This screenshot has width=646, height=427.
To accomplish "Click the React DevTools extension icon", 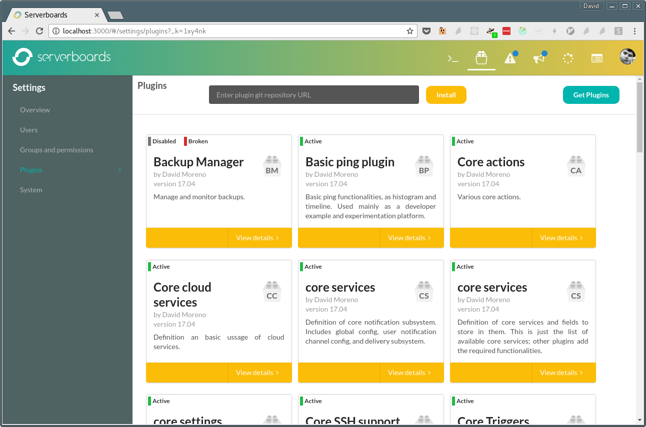I will pos(474,31).
